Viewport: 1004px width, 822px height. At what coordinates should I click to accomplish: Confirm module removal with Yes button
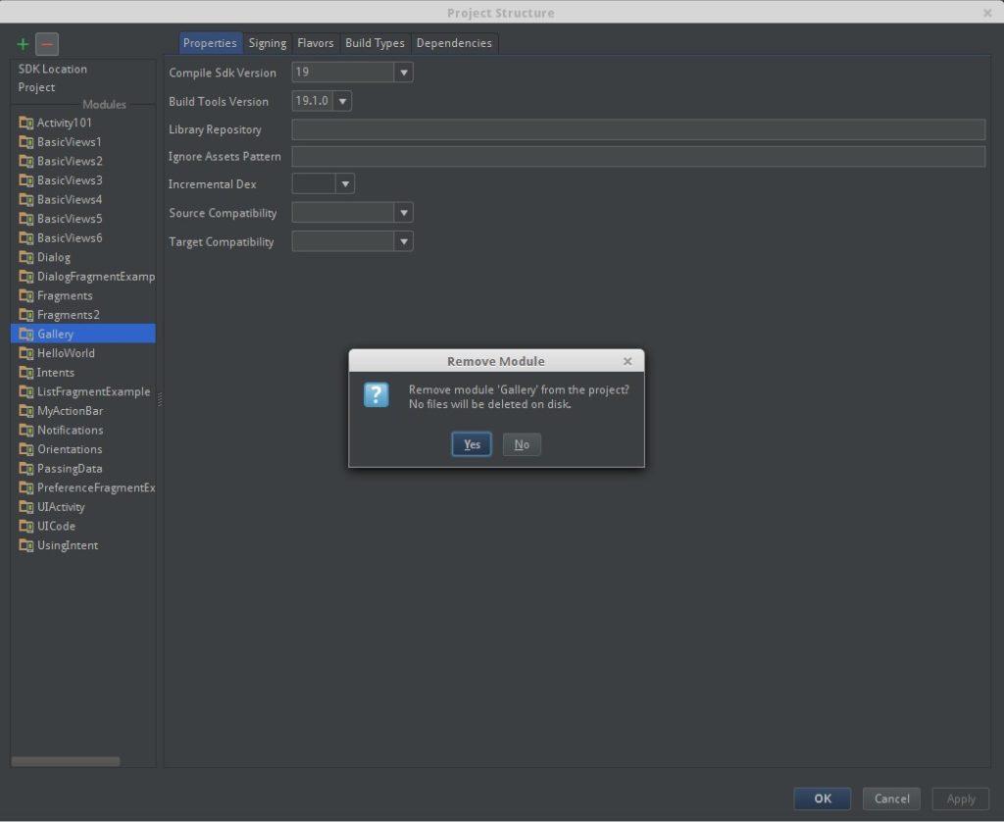pos(472,444)
